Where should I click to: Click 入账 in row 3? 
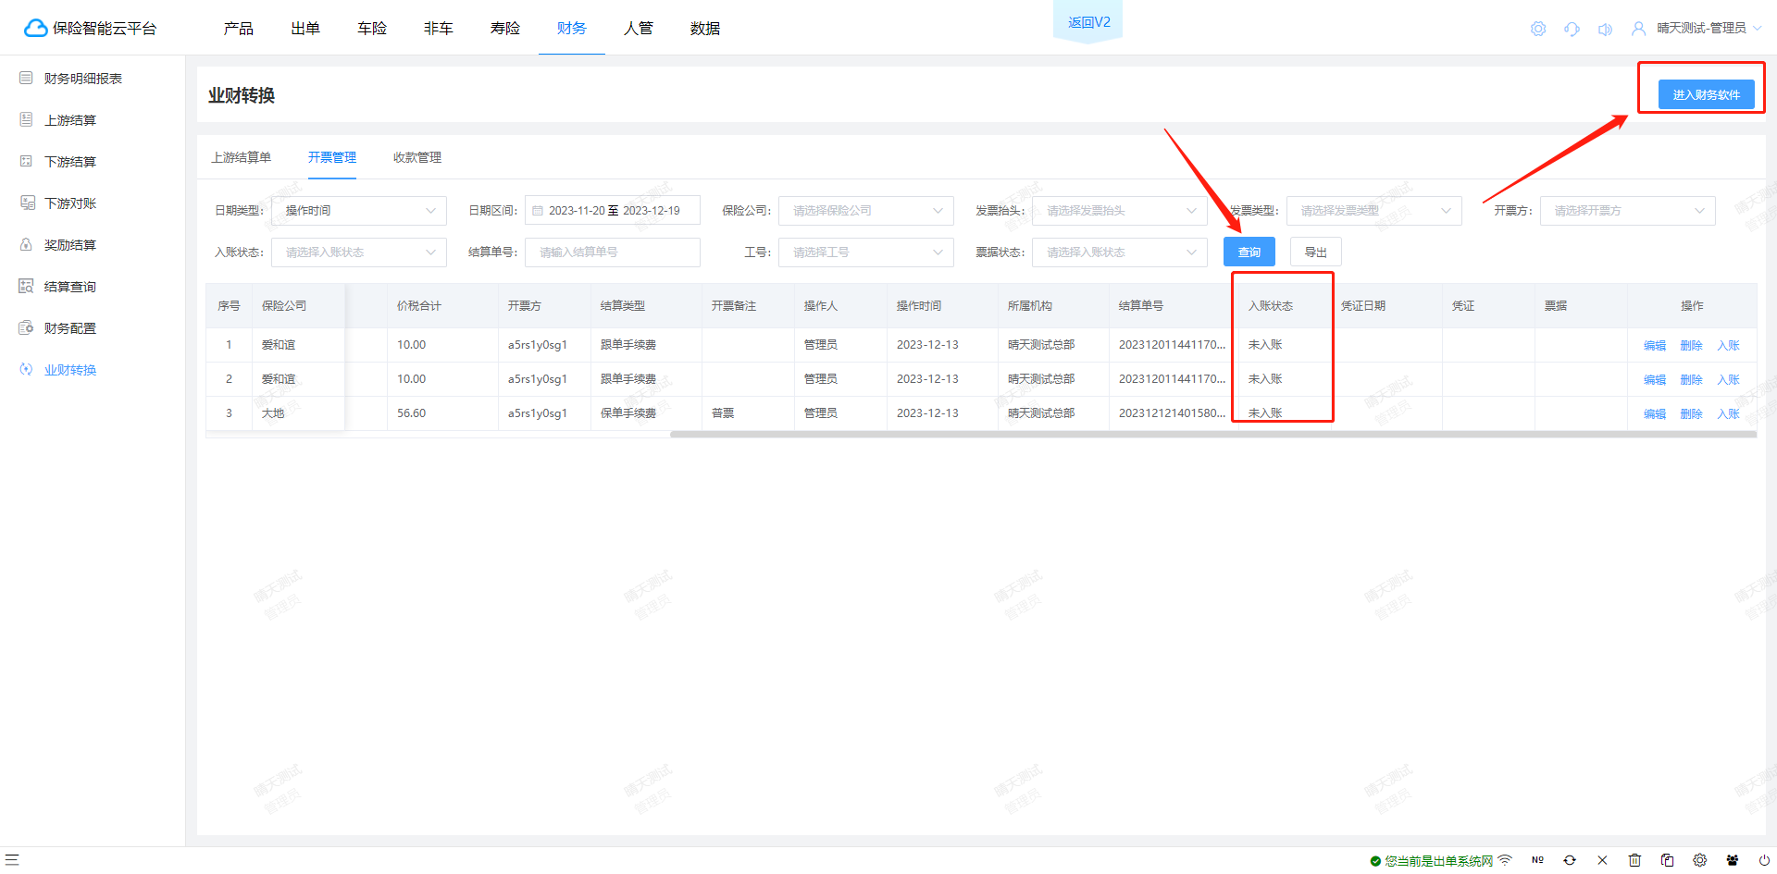click(1729, 414)
